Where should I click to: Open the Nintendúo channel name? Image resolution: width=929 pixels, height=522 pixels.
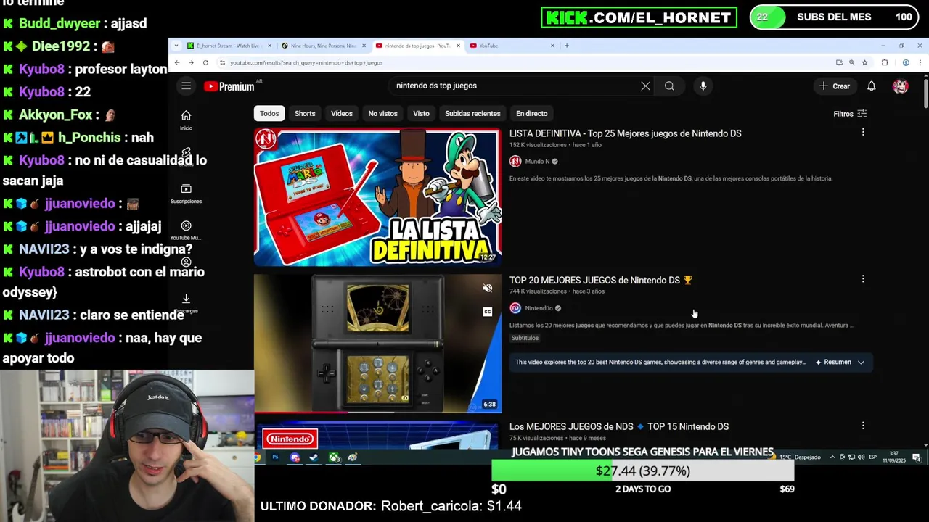[539, 308]
